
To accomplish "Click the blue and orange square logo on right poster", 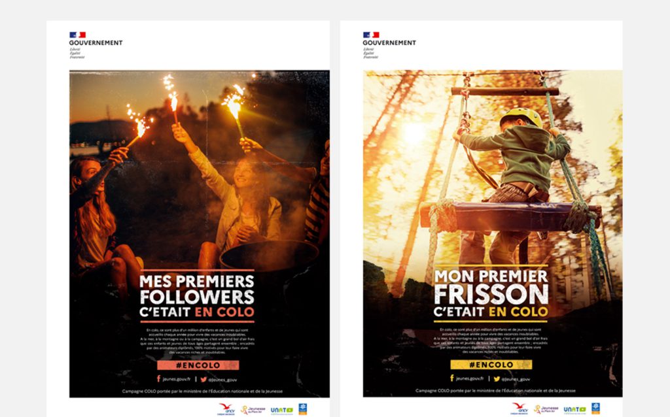I will click(595, 409).
